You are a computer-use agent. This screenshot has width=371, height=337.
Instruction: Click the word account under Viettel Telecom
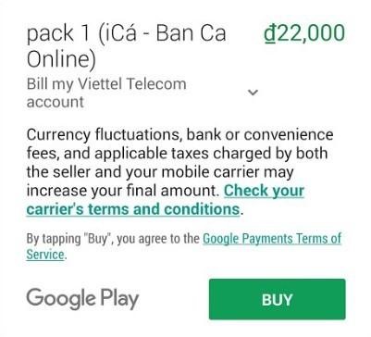pyautogui.click(x=56, y=103)
